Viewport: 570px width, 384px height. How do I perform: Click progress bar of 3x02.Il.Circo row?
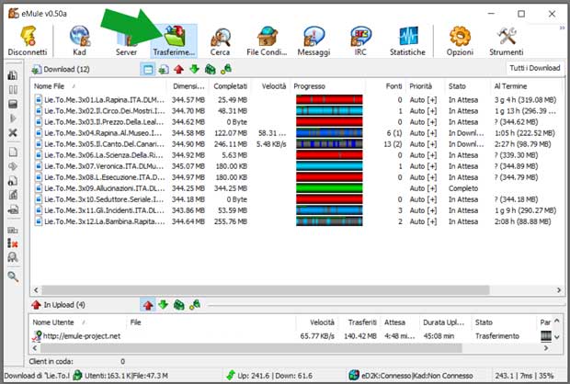pyautogui.click(x=329, y=111)
